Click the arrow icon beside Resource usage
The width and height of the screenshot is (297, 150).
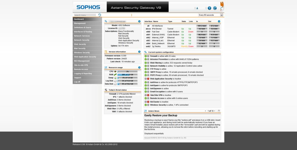coord(139,67)
